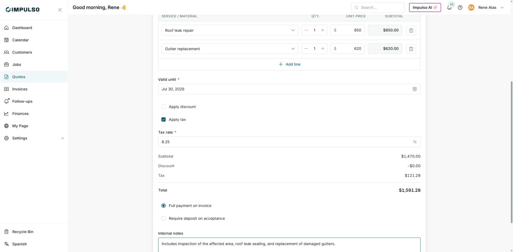
Task: Click the page vertical scrollbar
Action: pos(511,152)
